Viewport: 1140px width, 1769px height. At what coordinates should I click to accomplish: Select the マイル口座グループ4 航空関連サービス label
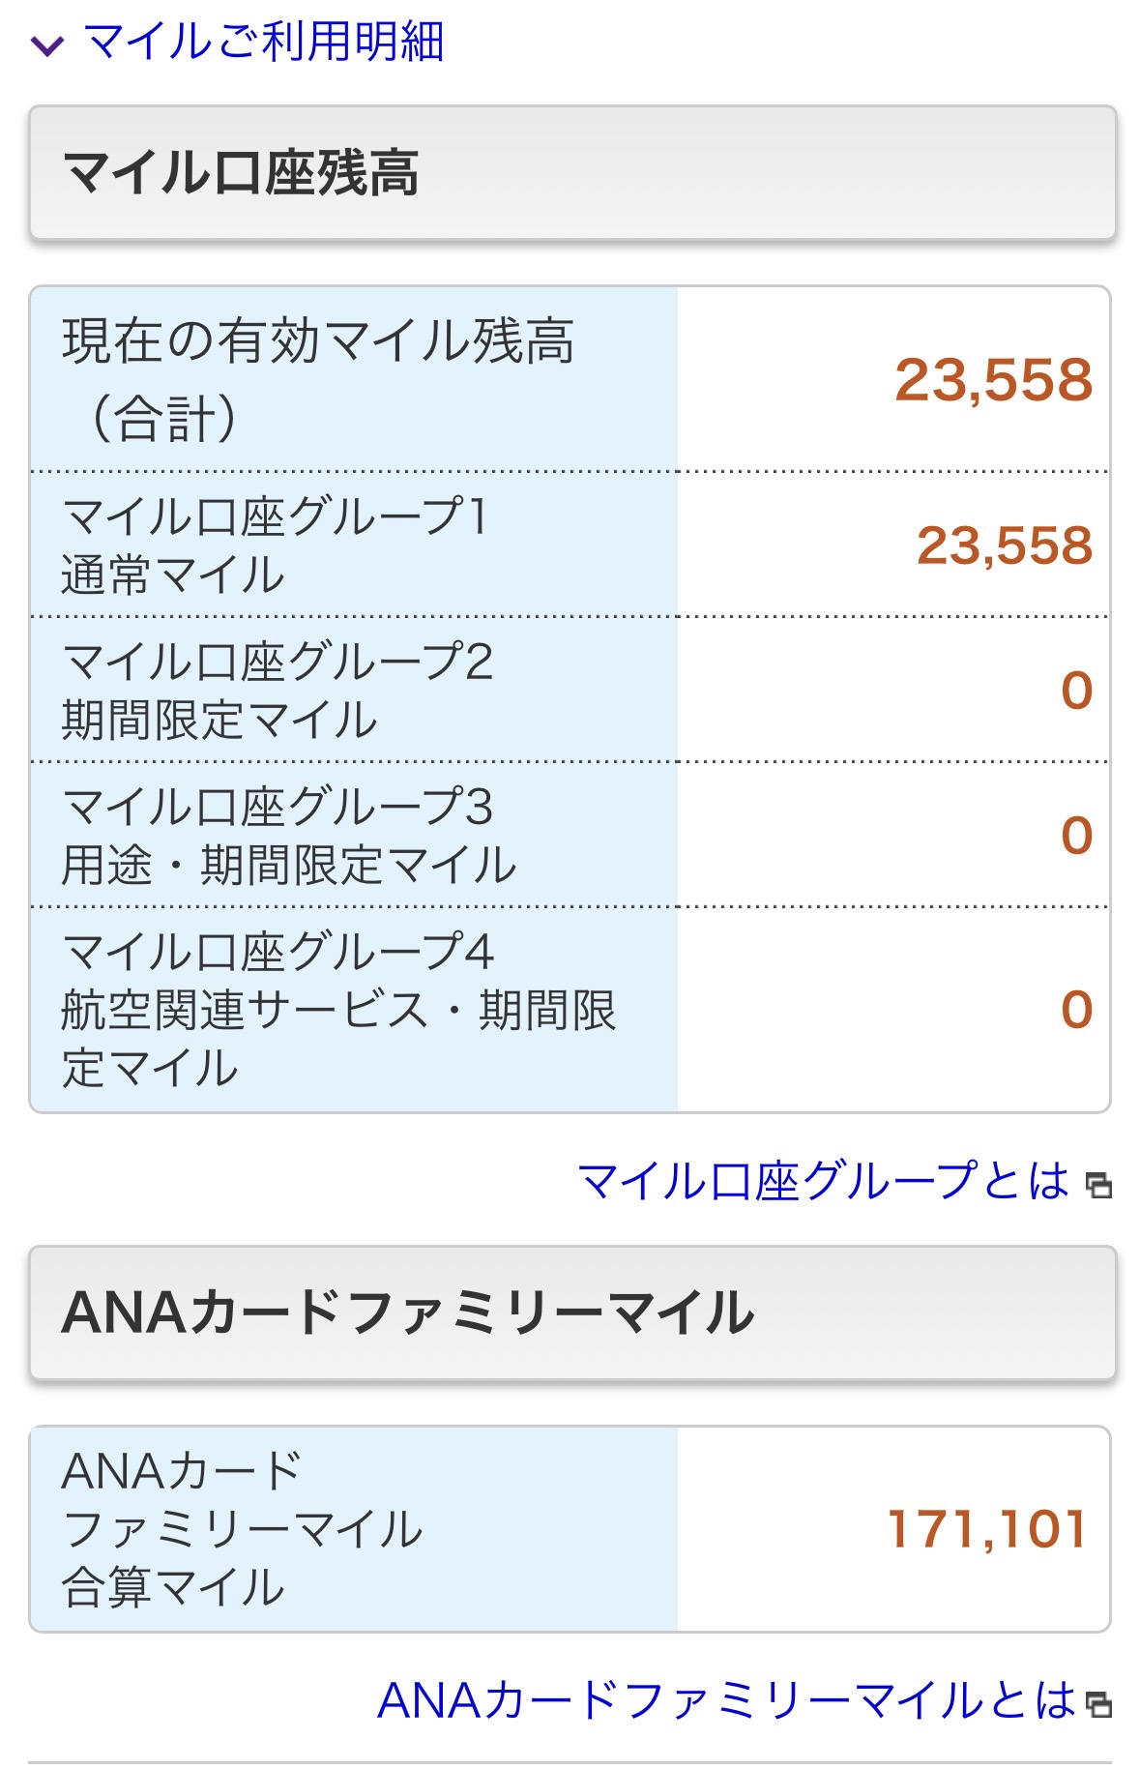338,1010
